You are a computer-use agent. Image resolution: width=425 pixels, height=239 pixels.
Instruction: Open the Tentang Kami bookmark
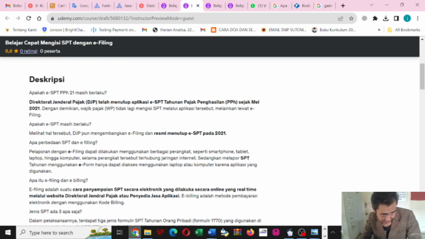click(21, 30)
